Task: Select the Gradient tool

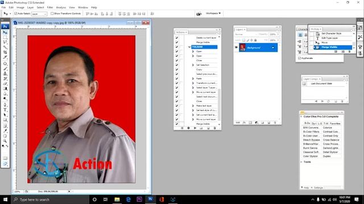Action: click(x=5, y=89)
